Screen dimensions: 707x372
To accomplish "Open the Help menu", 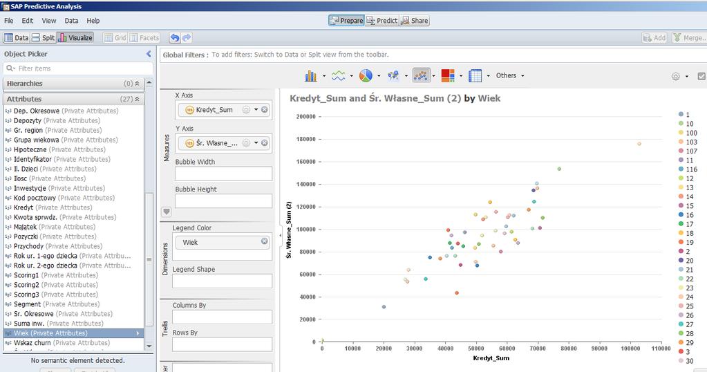I will 93,21.
